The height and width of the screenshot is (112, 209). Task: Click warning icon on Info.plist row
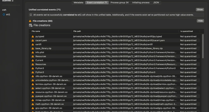click(x=33, y=52)
